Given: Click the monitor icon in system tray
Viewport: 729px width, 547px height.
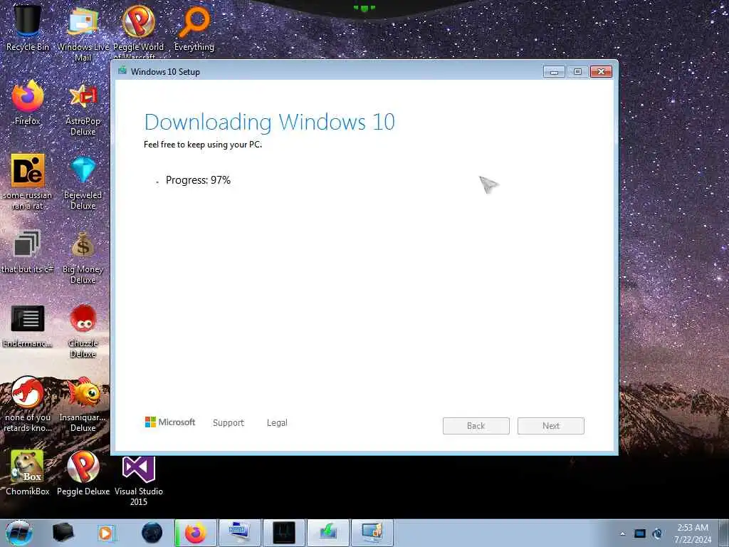Looking at the screenshot, I should point(640,533).
